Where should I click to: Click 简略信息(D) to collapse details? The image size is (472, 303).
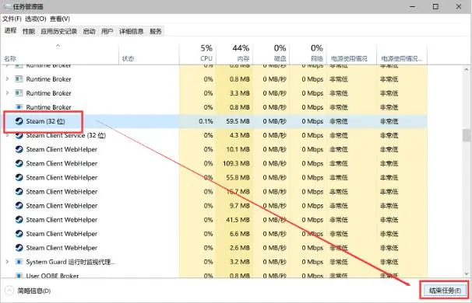coord(34,291)
